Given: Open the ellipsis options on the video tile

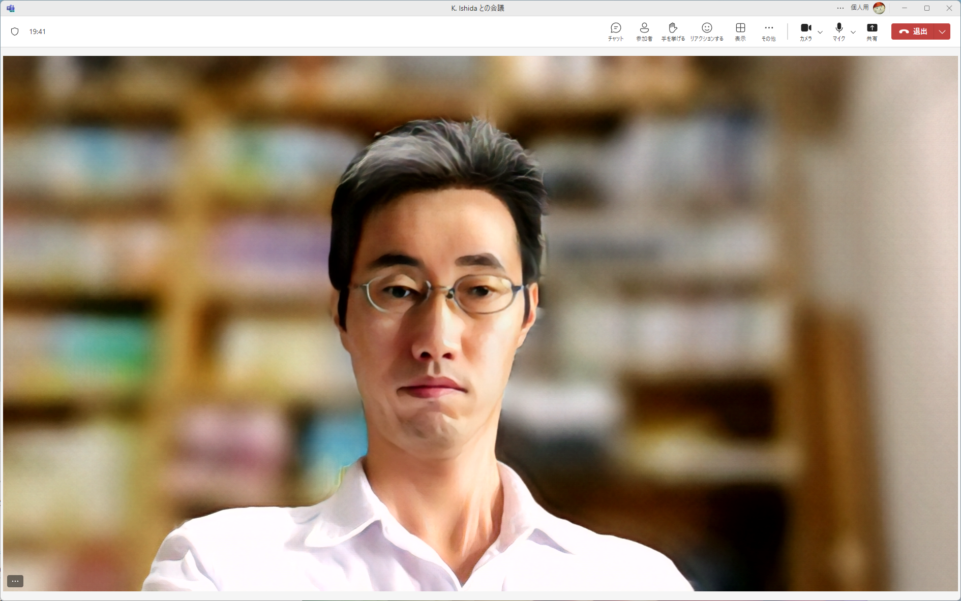Looking at the screenshot, I should (15, 581).
